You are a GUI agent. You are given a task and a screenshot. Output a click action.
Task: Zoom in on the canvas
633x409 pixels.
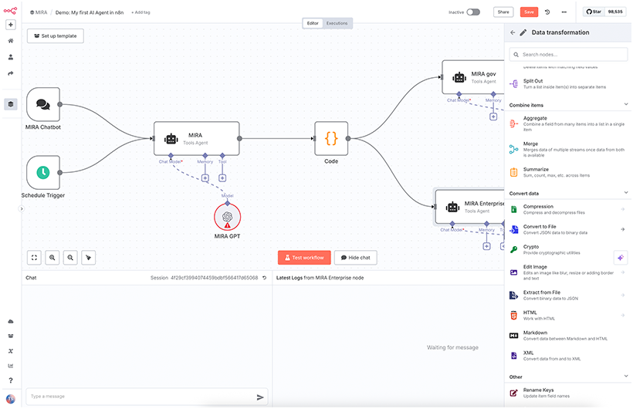point(52,258)
